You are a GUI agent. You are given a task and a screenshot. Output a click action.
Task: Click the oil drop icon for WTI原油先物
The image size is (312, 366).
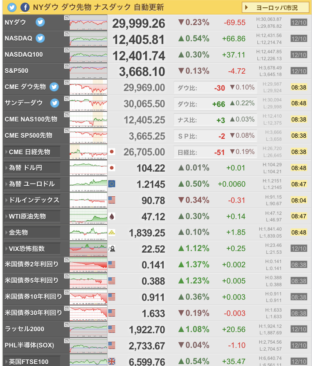tap(112, 217)
